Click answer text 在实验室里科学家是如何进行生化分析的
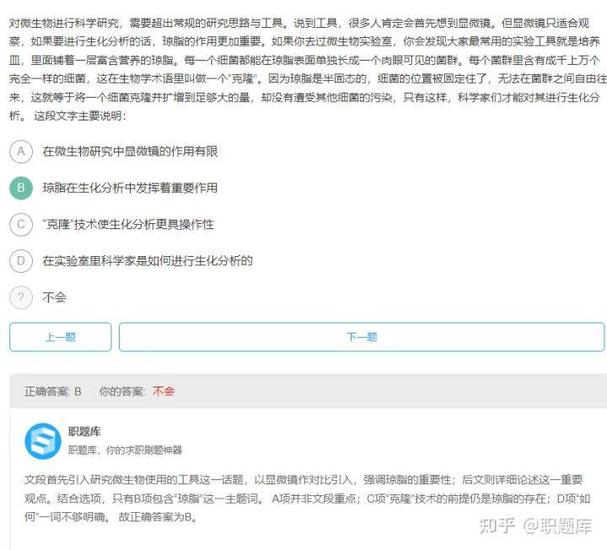607x550 pixels. [x=148, y=261]
